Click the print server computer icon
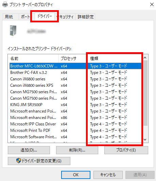The width and height of the screenshot is (156, 181). point(13,31)
